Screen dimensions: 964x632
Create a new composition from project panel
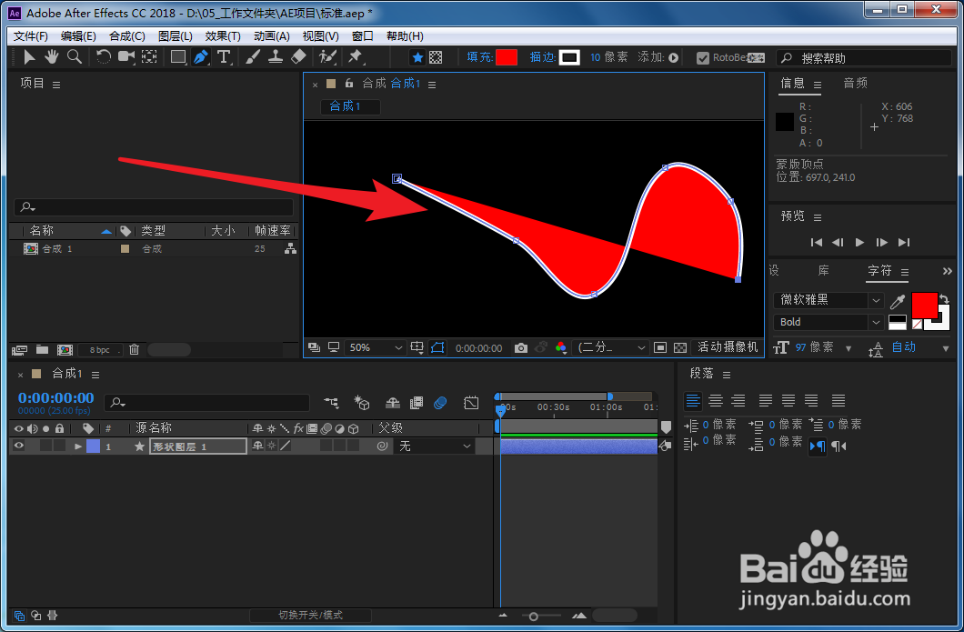[x=65, y=350]
